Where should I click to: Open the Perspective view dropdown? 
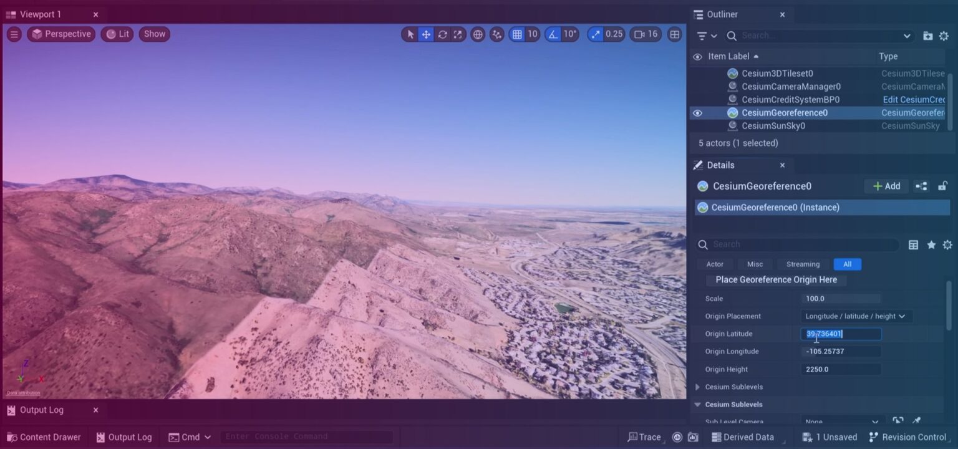click(x=60, y=34)
